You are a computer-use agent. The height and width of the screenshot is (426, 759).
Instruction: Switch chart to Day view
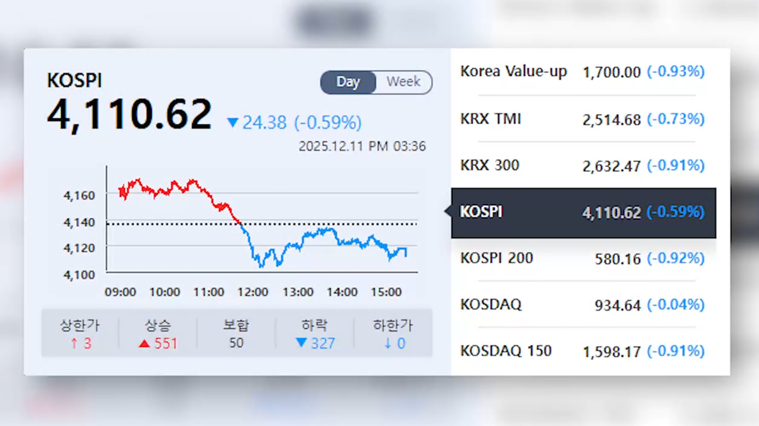click(348, 82)
